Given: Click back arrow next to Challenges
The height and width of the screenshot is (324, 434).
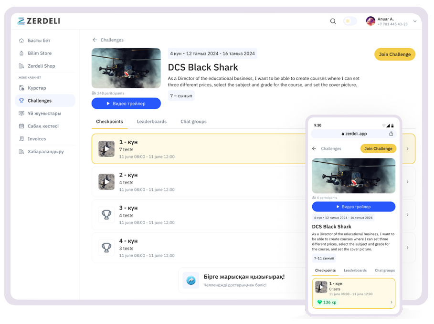Looking at the screenshot, I should pyautogui.click(x=95, y=40).
